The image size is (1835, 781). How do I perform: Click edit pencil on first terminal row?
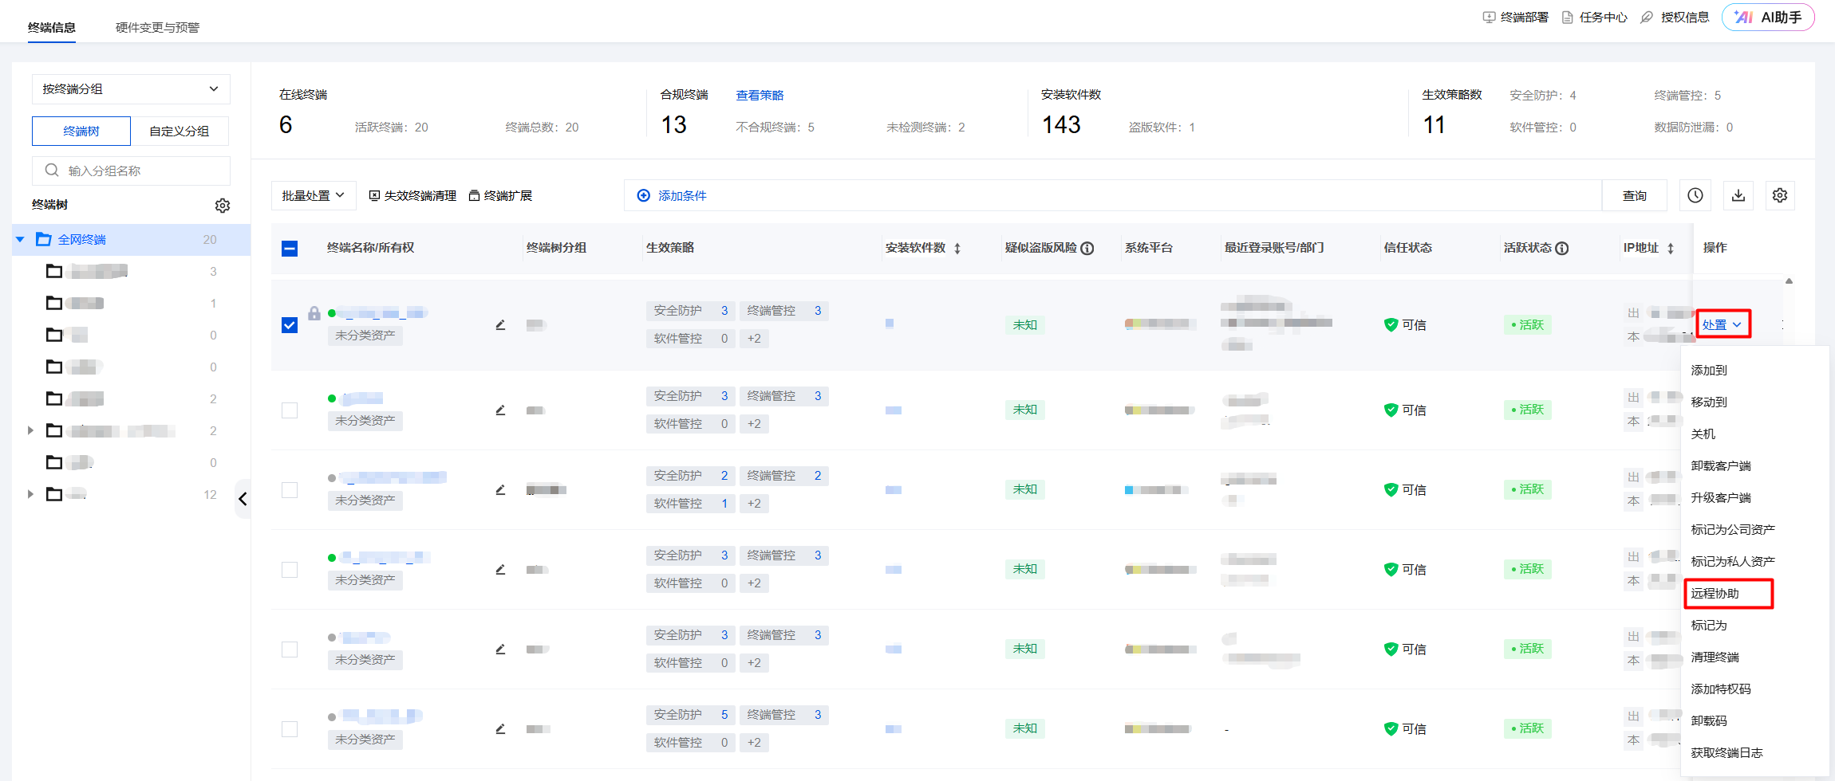click(x=500, y=325)
